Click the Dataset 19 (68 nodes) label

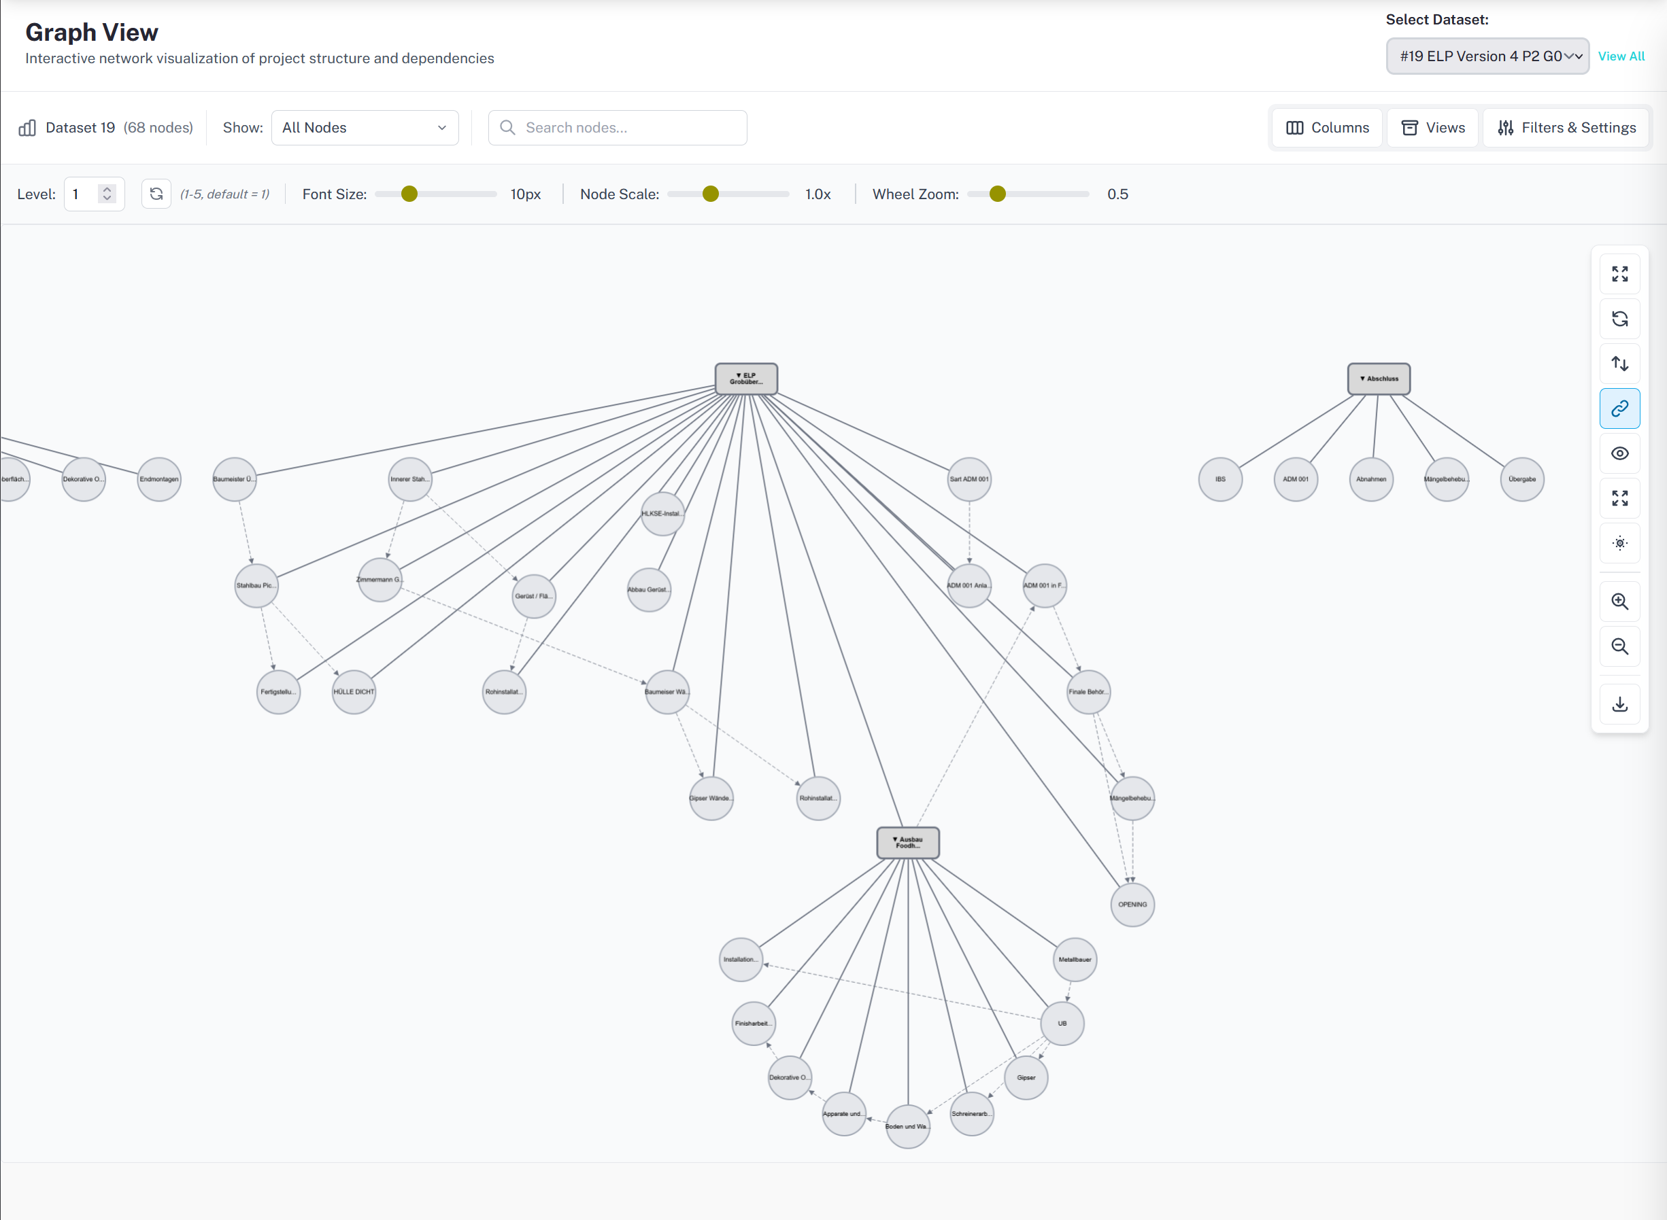coord(119,128)
